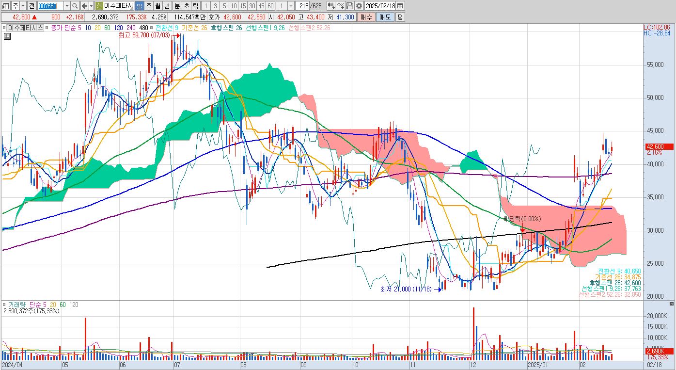Select the minute (분) period

tap(176, 6)
